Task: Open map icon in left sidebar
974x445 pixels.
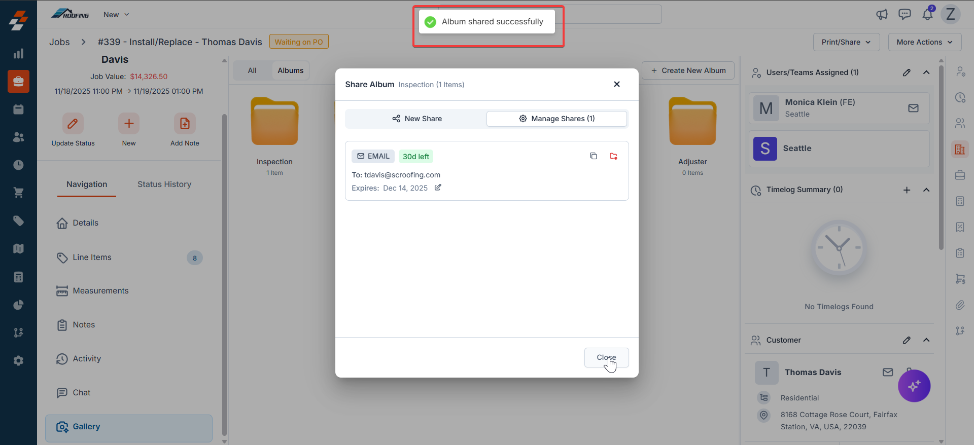Action: pos(18,248)
